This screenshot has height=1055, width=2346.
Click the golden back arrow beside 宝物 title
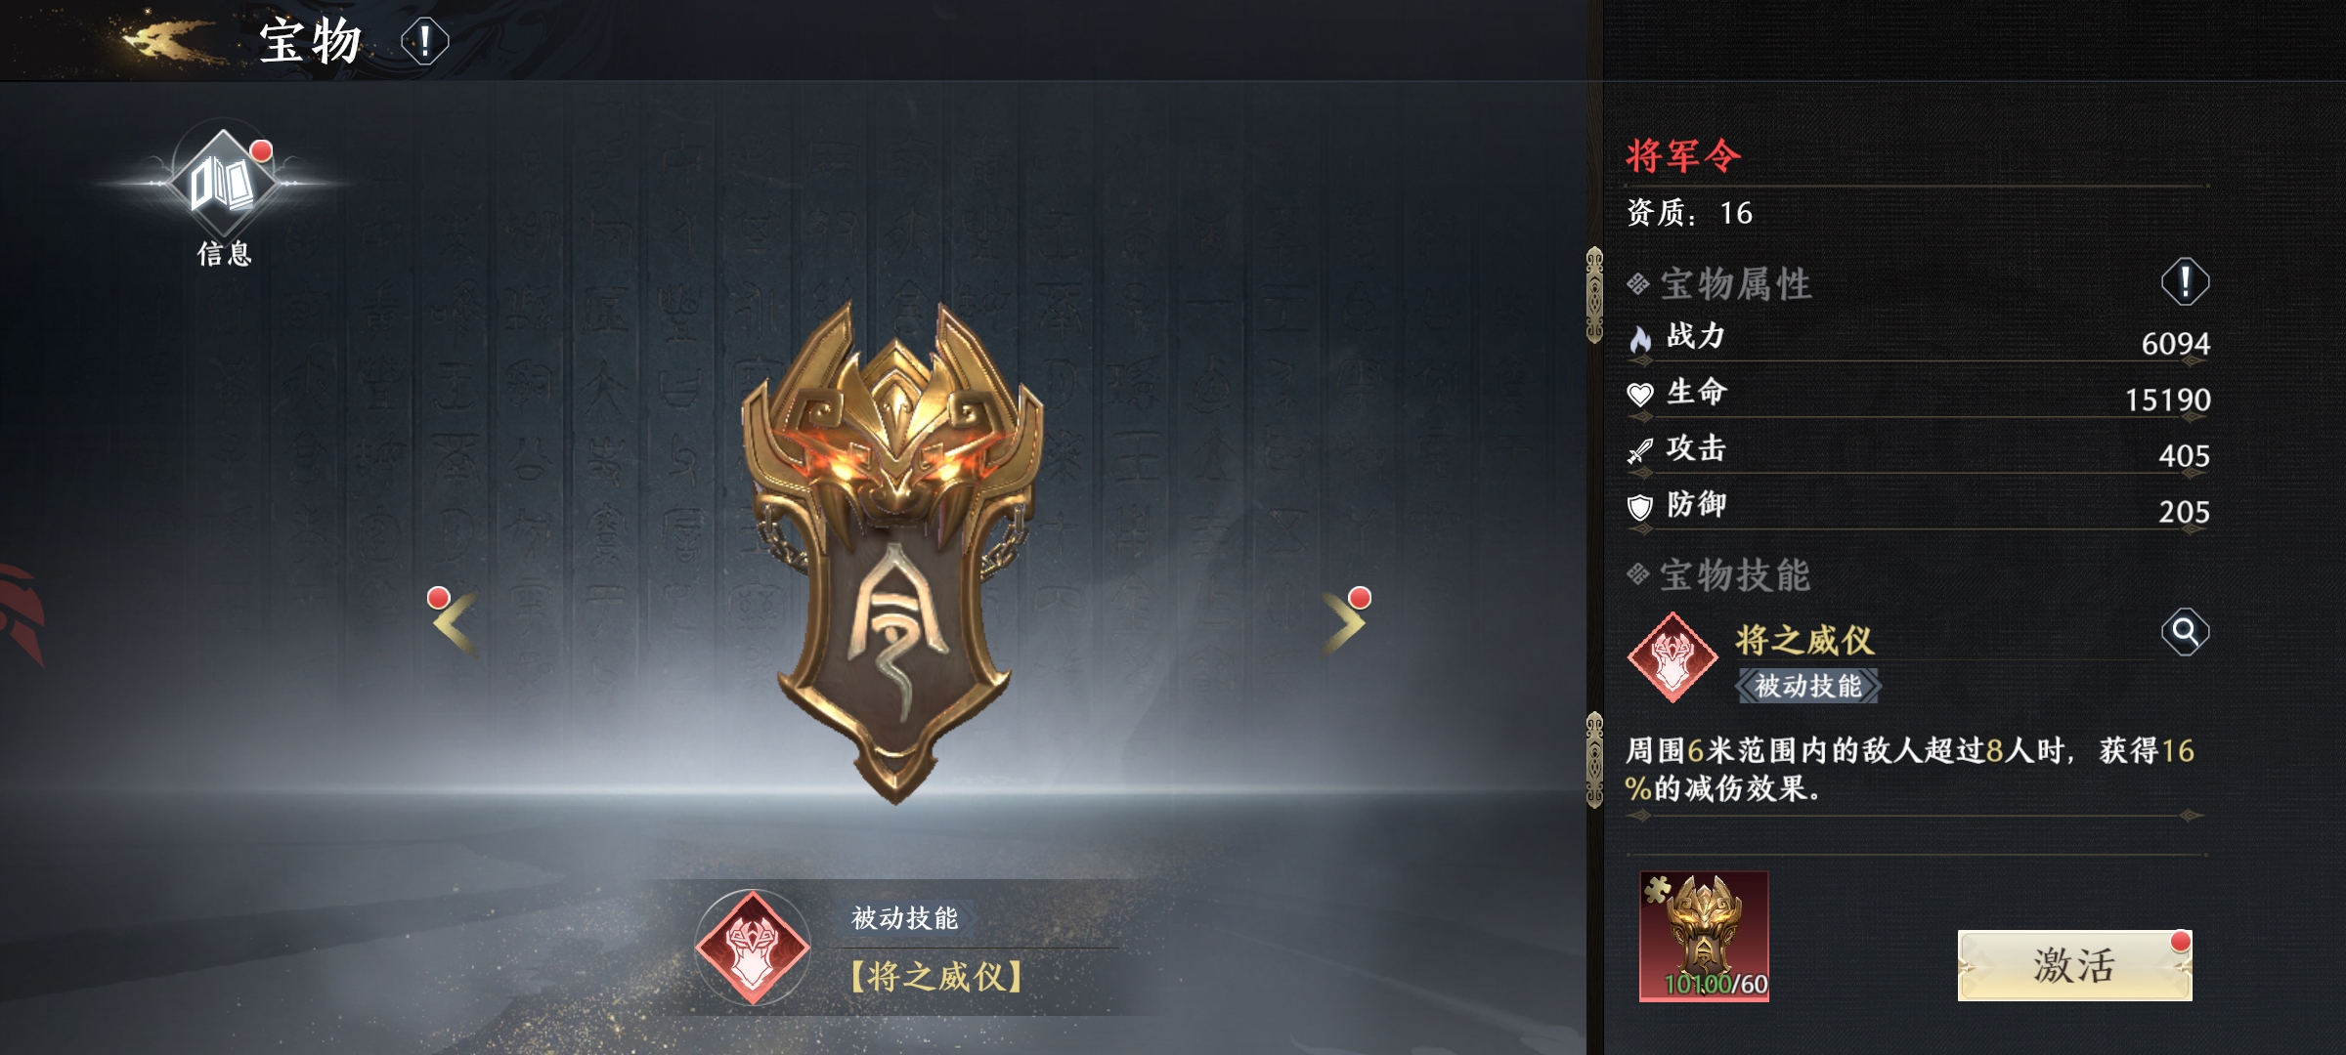(x=168, y=40)
